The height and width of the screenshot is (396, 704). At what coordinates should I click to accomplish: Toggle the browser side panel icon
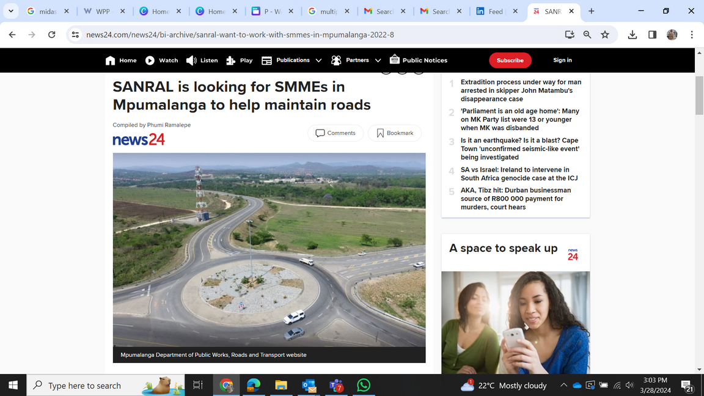(652, 35)
